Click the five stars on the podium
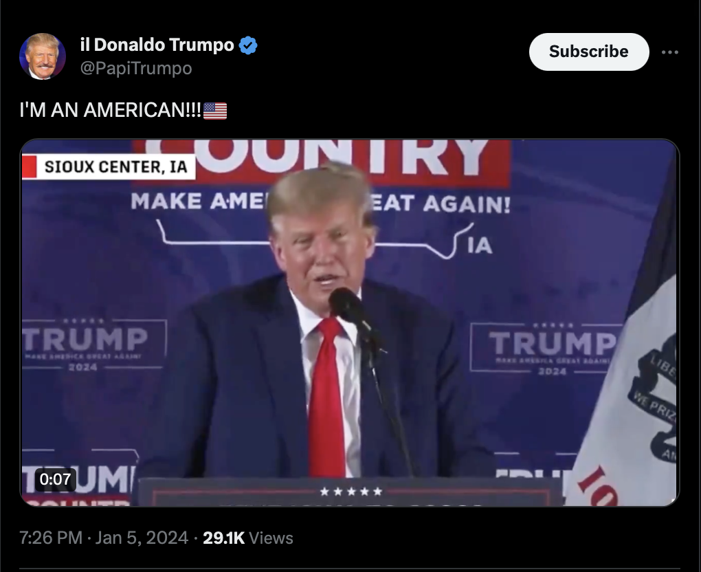 [351, 492]
